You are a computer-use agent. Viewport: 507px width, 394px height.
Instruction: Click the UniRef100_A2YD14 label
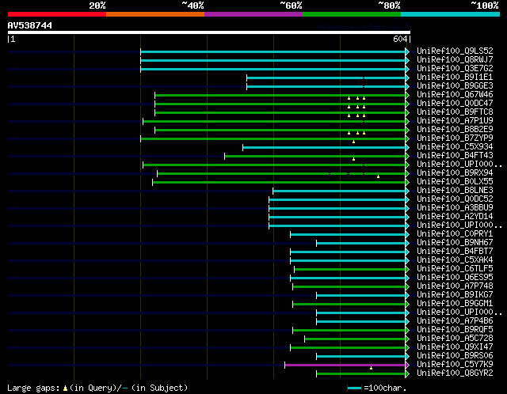pyautogui.click(x=455, y=216)
